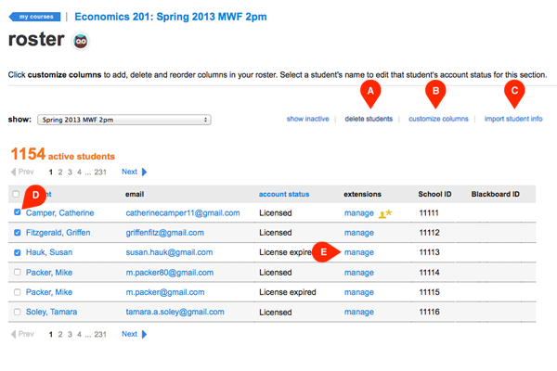Click the red marker labeled E

[x=325, y=251]
